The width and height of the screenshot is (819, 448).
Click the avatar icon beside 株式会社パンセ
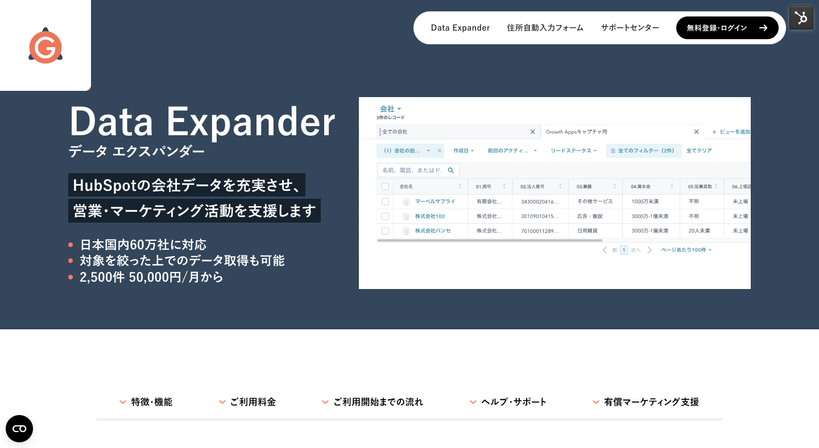406,231
